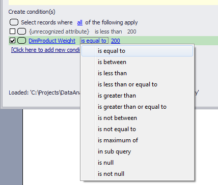This screenshot has height=185, width=218.
Task: Select 'is less than or equal to'
Action: click(137, 84)
